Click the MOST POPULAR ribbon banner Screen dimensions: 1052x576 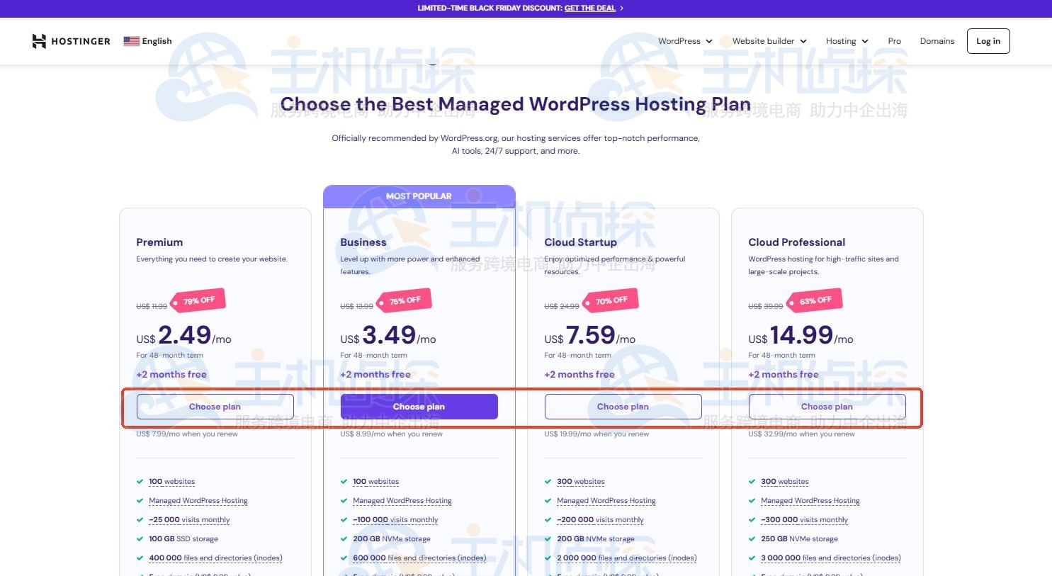click(x=419, y=196)
